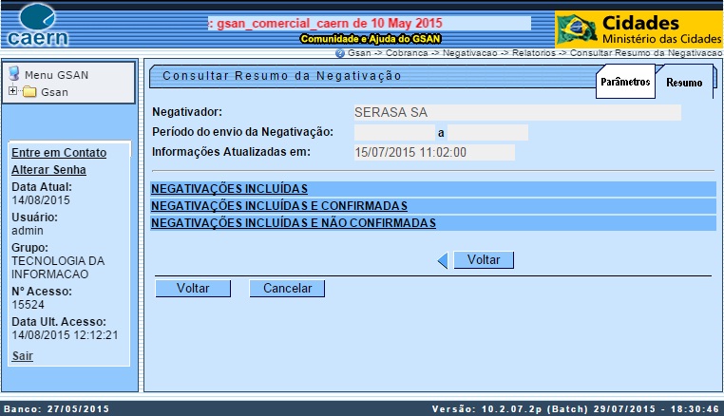Click the Nº Acesso value 15524
Screen dimensions: 724x416
pyautogui.click(x=28, y=305)
